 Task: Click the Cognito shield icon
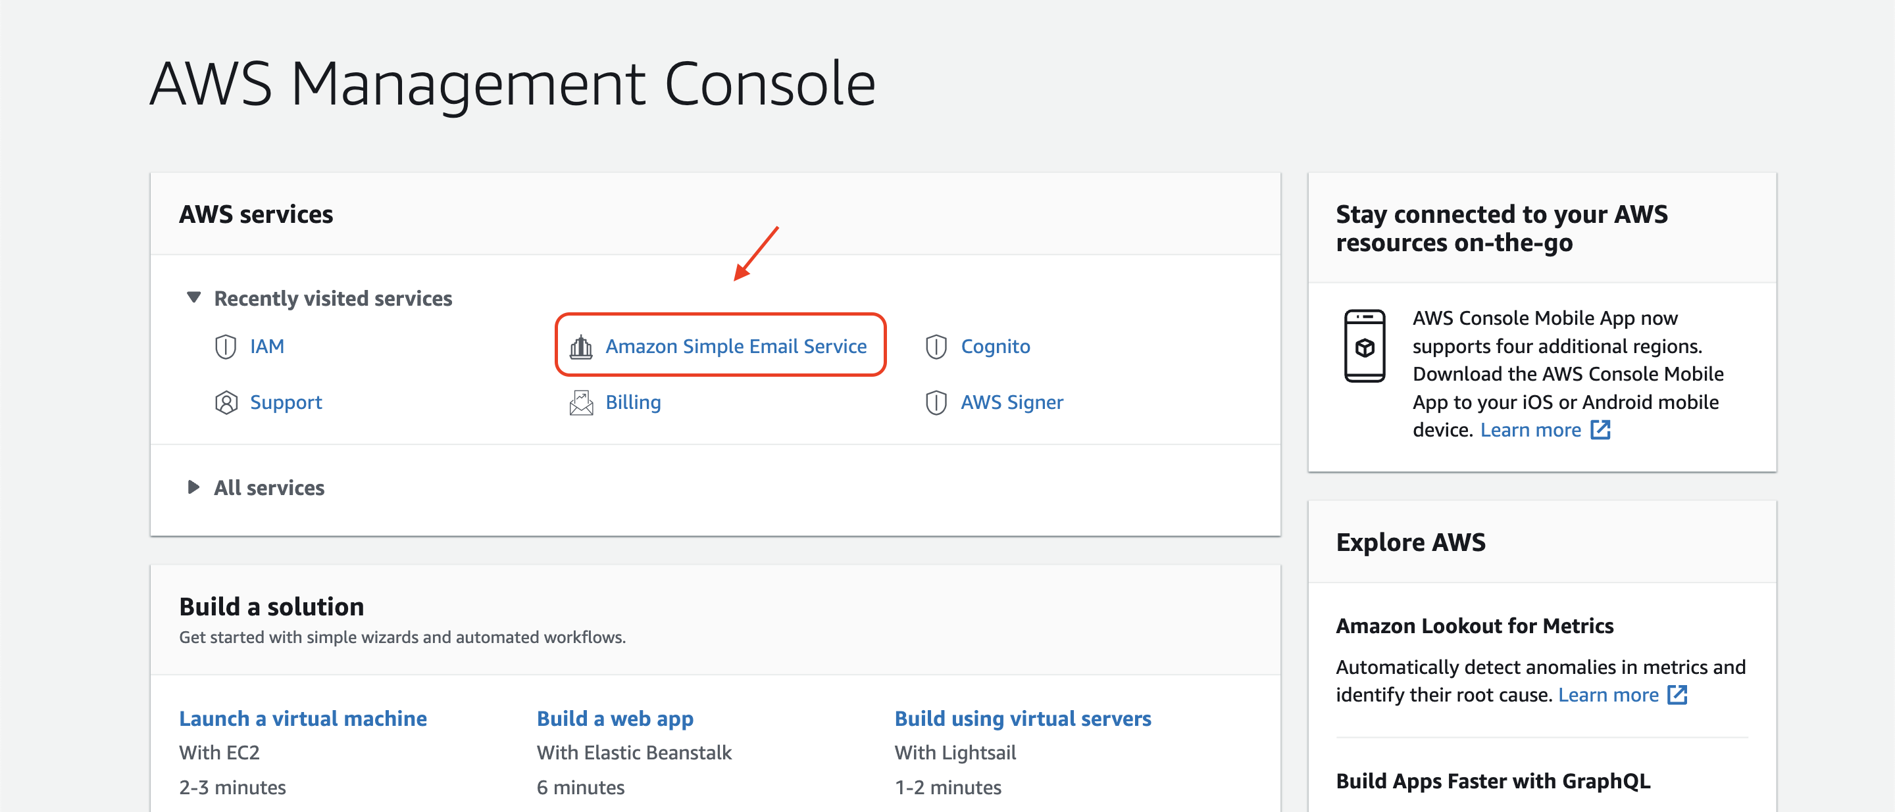point(936,346)
